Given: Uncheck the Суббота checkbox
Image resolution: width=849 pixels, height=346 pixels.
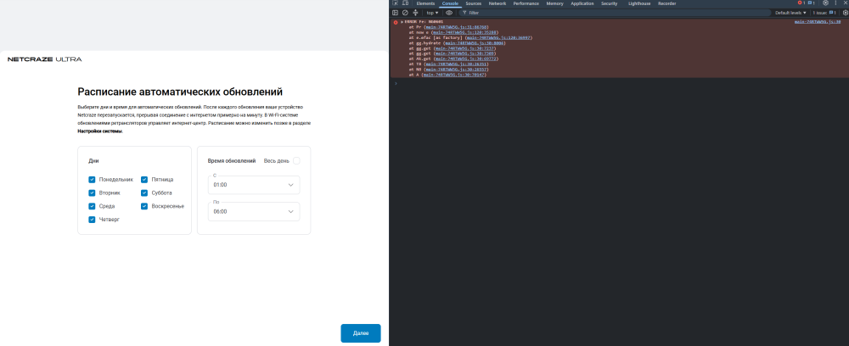Looking at the screenshot, I should (144, 193).
